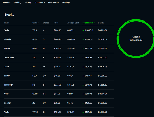The width and height of the screenshot is (154, 117).
Task: Click Facebook's up-arrow return icon
Action: pos(83,85)
